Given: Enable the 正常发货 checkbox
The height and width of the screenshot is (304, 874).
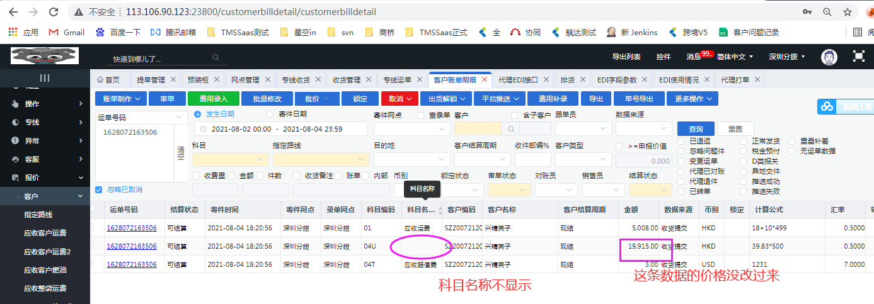Looking at the screenshot, I should pyautogui.click(x=742, y=141).
